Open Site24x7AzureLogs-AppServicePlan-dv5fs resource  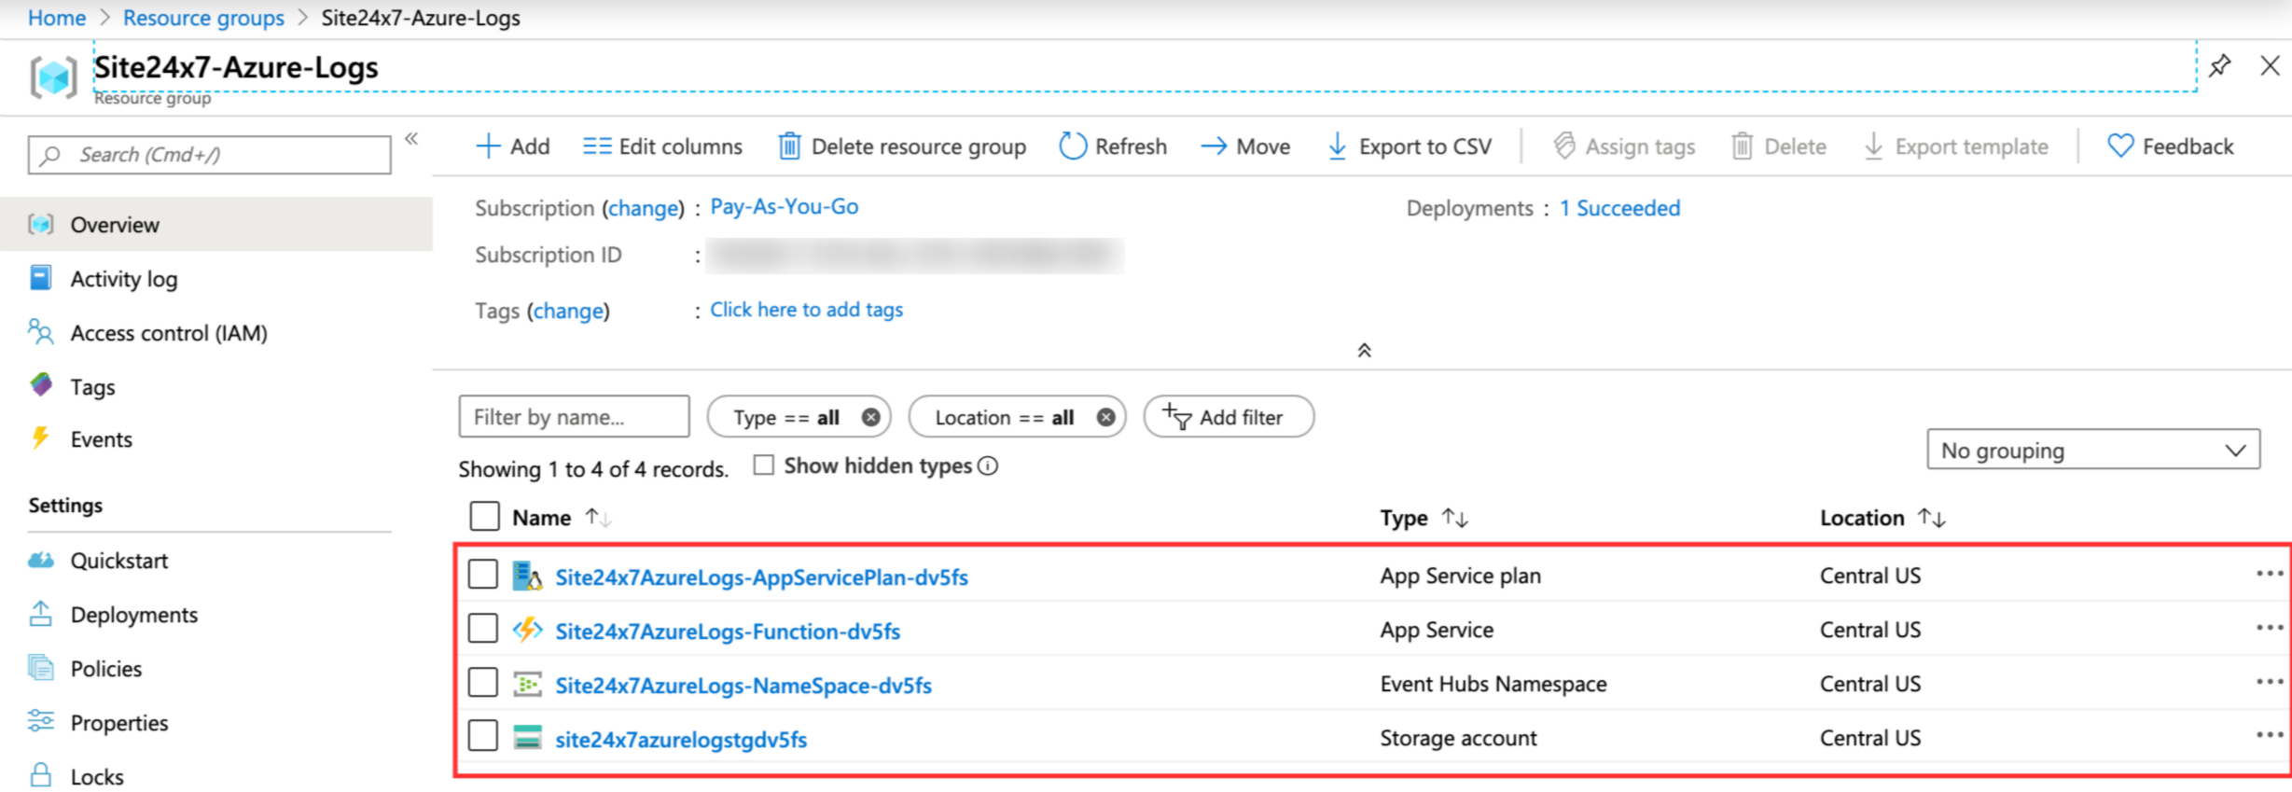[761, 577]
